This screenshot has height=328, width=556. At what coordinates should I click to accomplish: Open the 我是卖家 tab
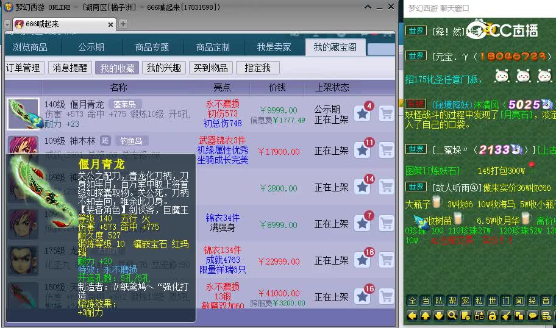(x=274, y=47)
